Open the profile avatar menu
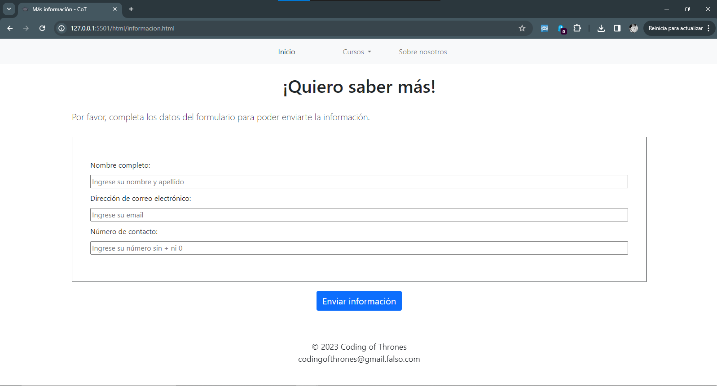 point(633,28)
